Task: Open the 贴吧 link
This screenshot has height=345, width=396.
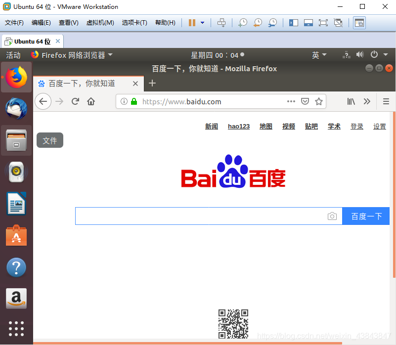Action: (311, 126)
